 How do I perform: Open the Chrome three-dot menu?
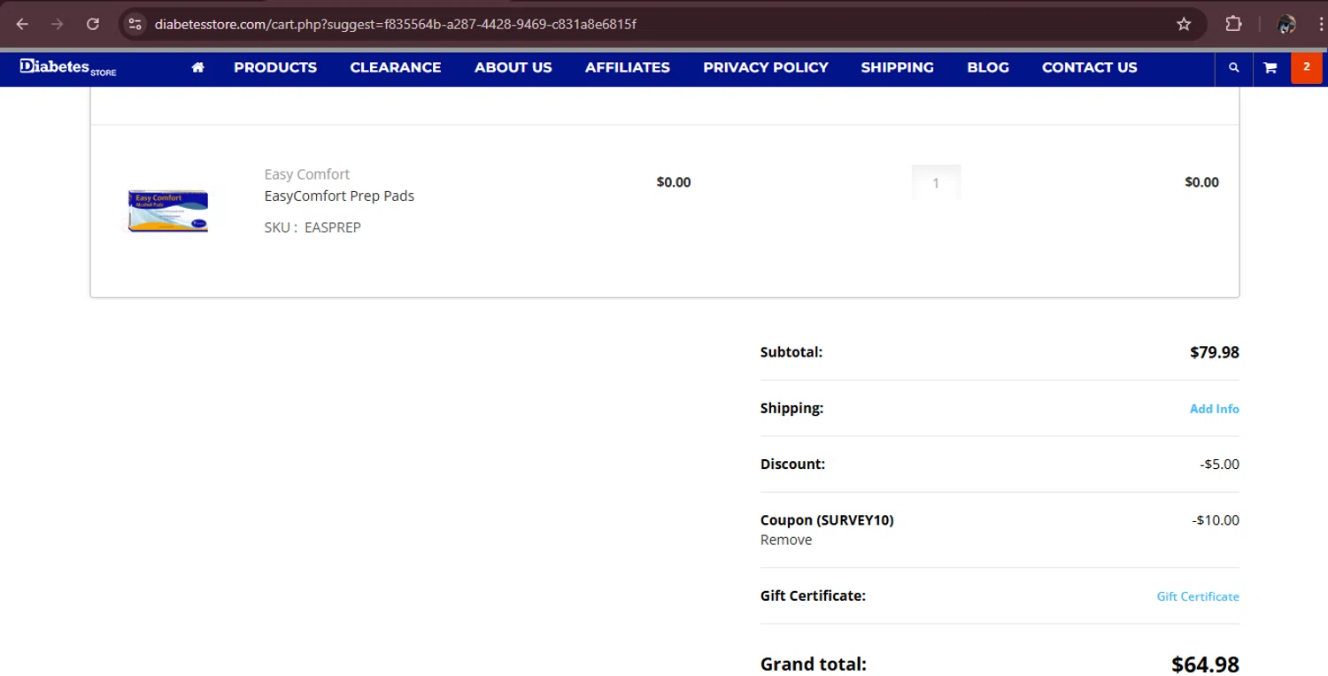click(x=1320, y=24)
